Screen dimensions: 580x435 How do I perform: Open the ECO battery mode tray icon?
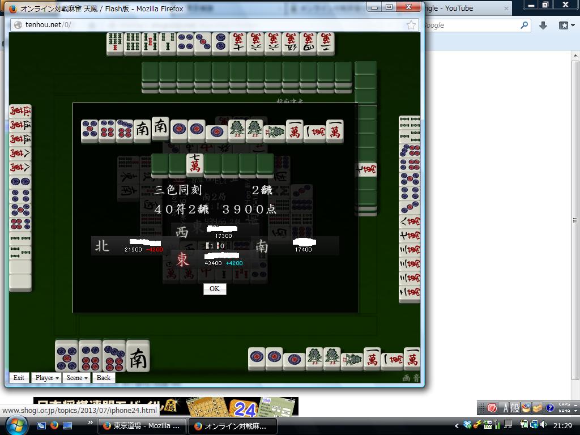tap(488, 425)
